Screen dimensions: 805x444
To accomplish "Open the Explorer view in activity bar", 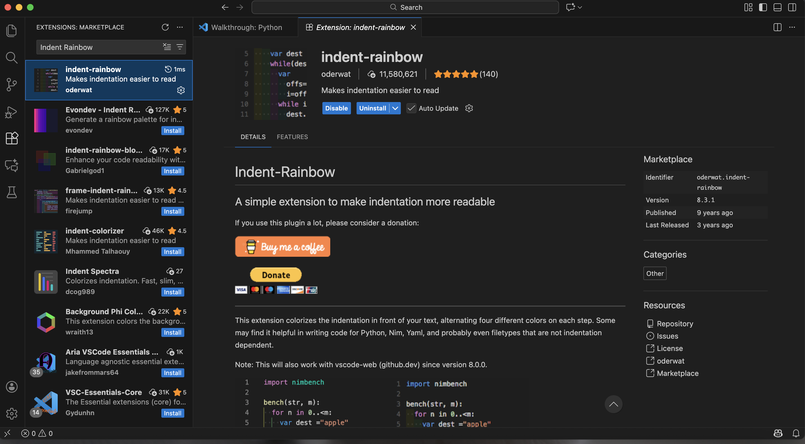I will pyautogui.click(x=11, y=30).
